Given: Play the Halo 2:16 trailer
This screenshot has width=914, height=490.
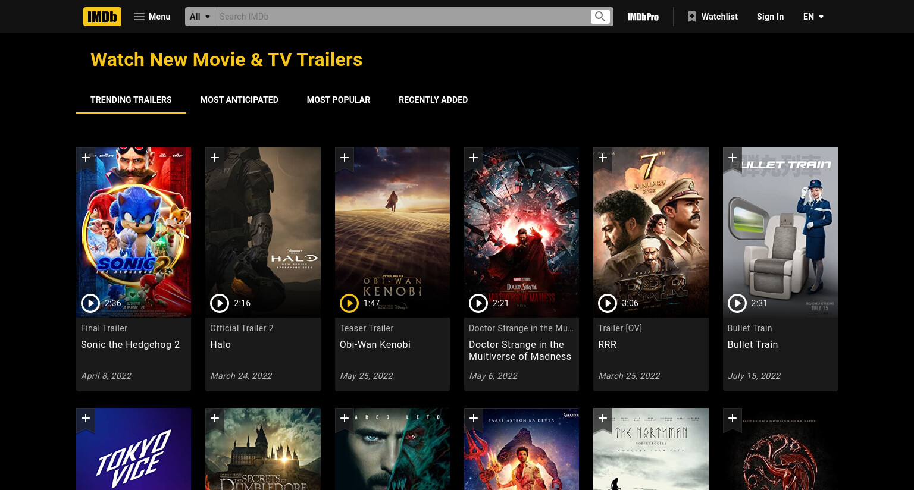Looking at the screenshot, I should (220, 303).
